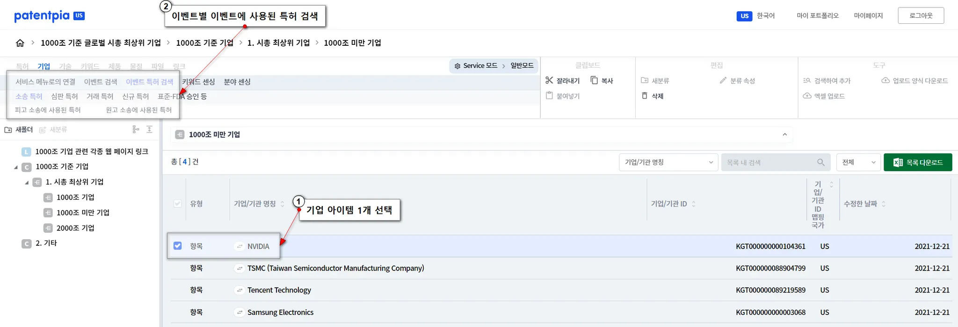Click breadcrumb 1. 시총 최상위 기업

(278, 43)
